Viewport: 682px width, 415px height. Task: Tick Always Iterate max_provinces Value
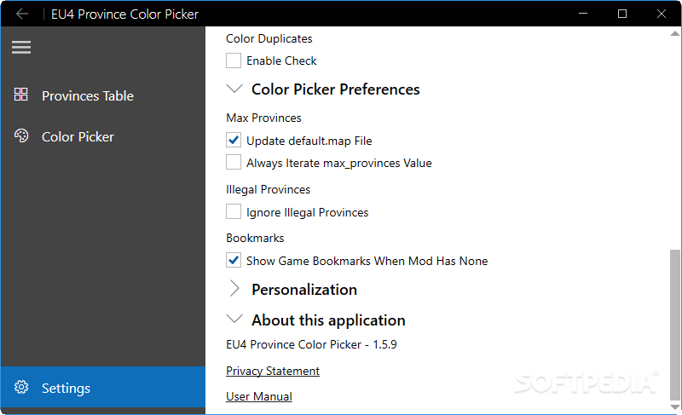coord(234,163)
